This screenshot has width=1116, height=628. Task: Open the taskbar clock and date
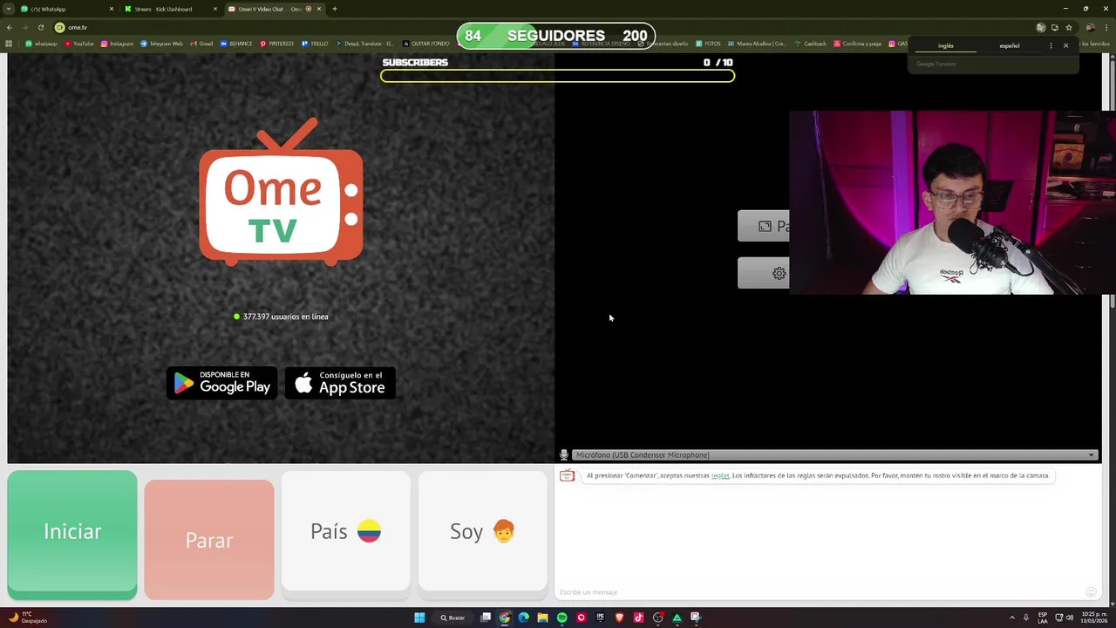coord(1093,618)
